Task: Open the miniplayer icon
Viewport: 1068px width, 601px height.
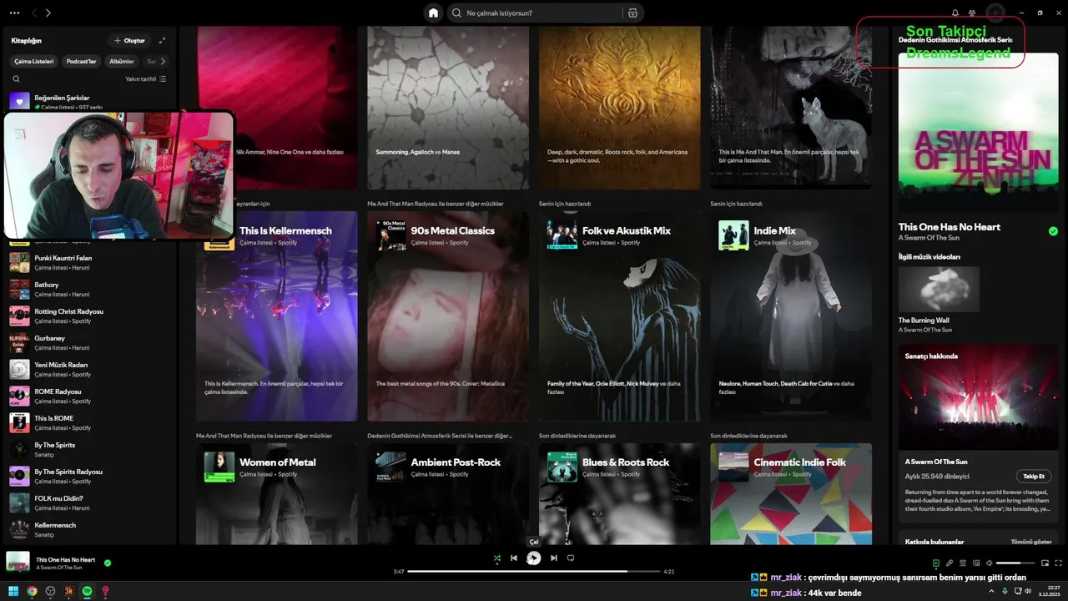Action: point(1045,563)
